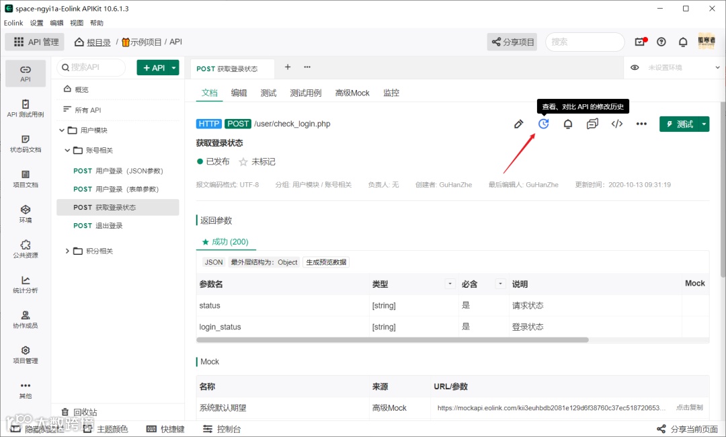Open 回收站 at the bottom of the list
726x437 pixels.
[79, 411]
